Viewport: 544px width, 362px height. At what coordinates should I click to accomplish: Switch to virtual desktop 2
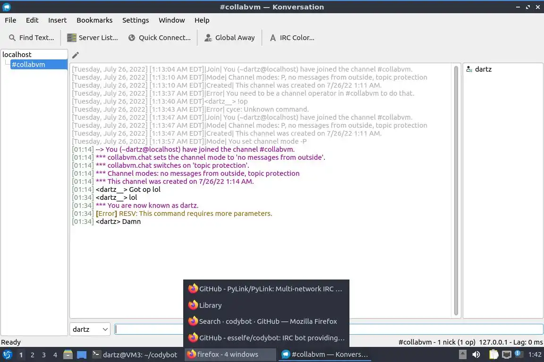[32, 355]
